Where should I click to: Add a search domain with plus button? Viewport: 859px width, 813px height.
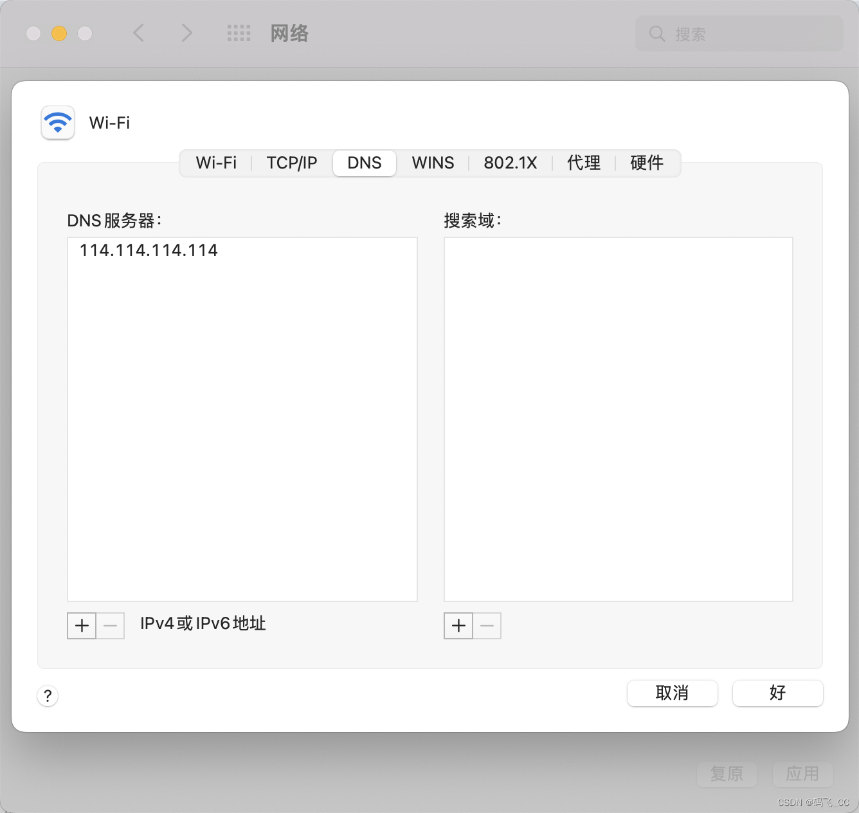tap(458, 626)
